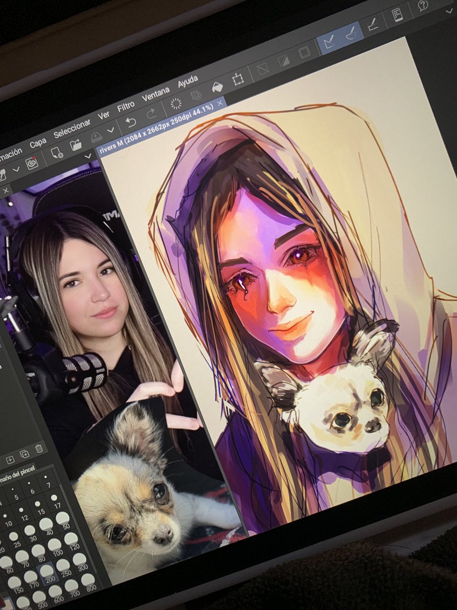Undo the last action with the Undo arrow
457x610 pixels.
point(130,122)
